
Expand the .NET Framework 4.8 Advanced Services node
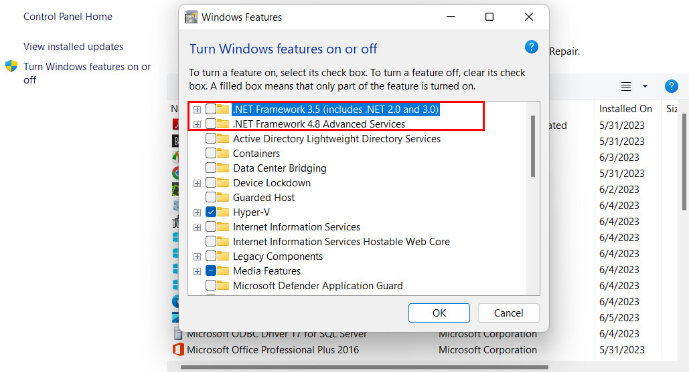click(198, 124)
